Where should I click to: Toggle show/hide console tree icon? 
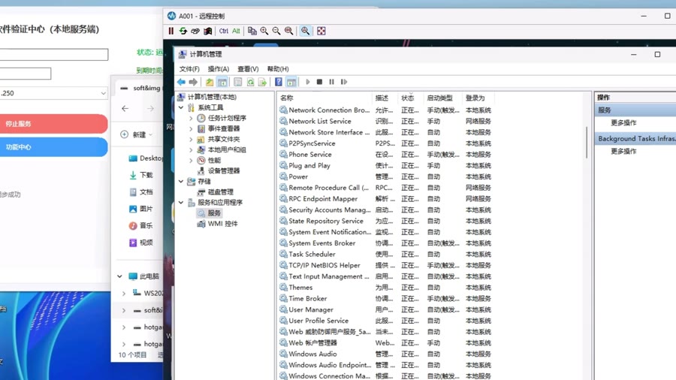click(222, 82)
